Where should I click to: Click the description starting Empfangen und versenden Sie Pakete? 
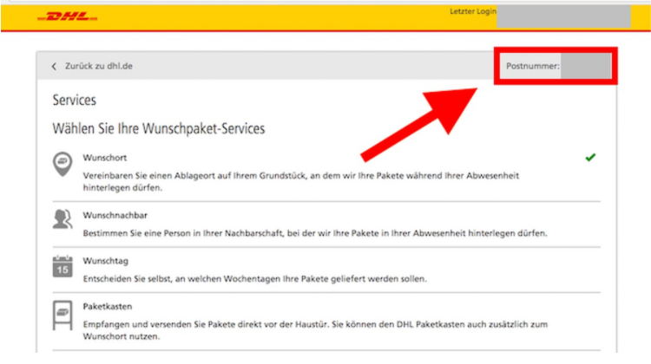(x=315, y=330)
